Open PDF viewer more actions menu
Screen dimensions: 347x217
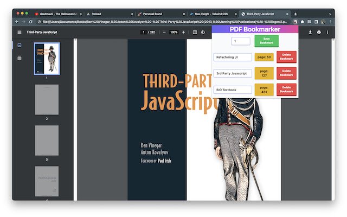click(x=327, y=33)
